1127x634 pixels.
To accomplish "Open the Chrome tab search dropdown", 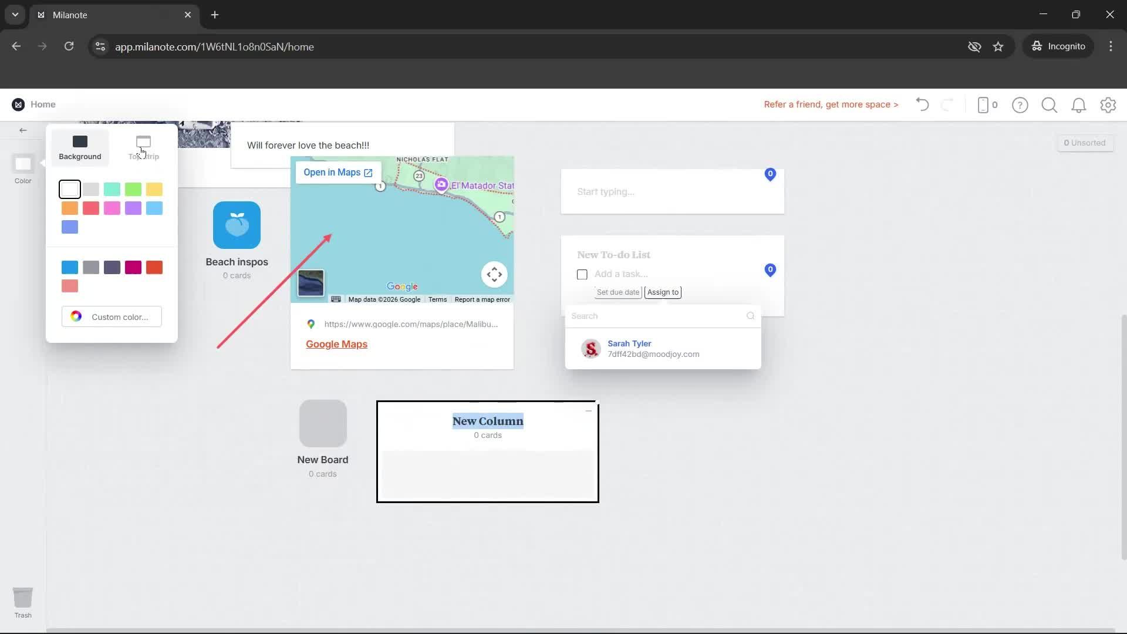I will coord(15,15).
